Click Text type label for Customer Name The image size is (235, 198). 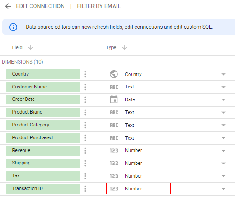(x=129, y=87)
